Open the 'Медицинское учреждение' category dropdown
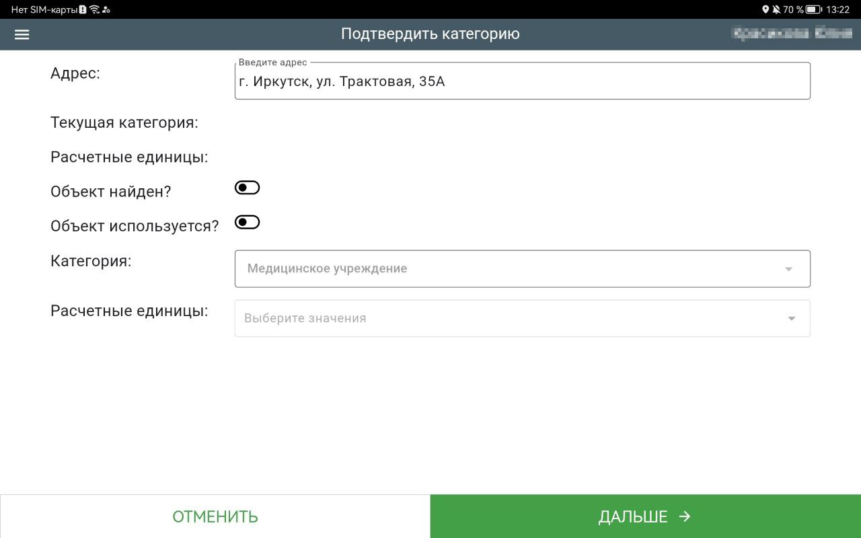Screen dimensions: 861x538 511,269
